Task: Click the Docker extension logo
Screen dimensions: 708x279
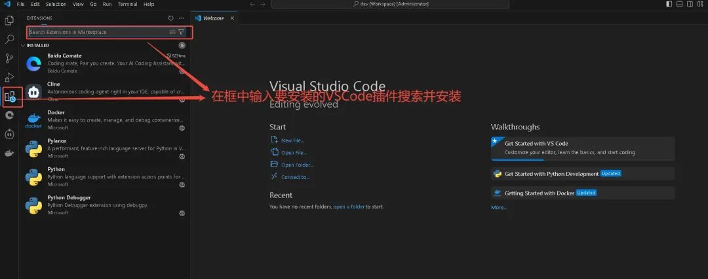Action: pos(33,120)
